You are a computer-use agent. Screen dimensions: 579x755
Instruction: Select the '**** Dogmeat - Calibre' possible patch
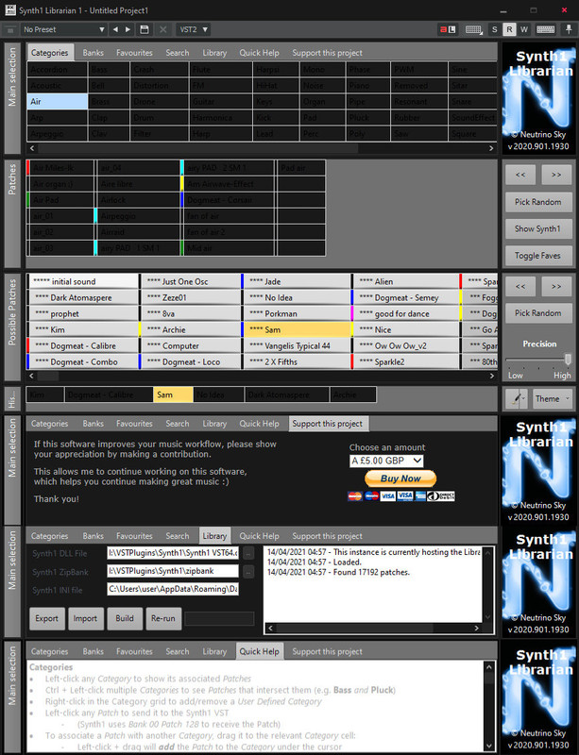point(83,345)
